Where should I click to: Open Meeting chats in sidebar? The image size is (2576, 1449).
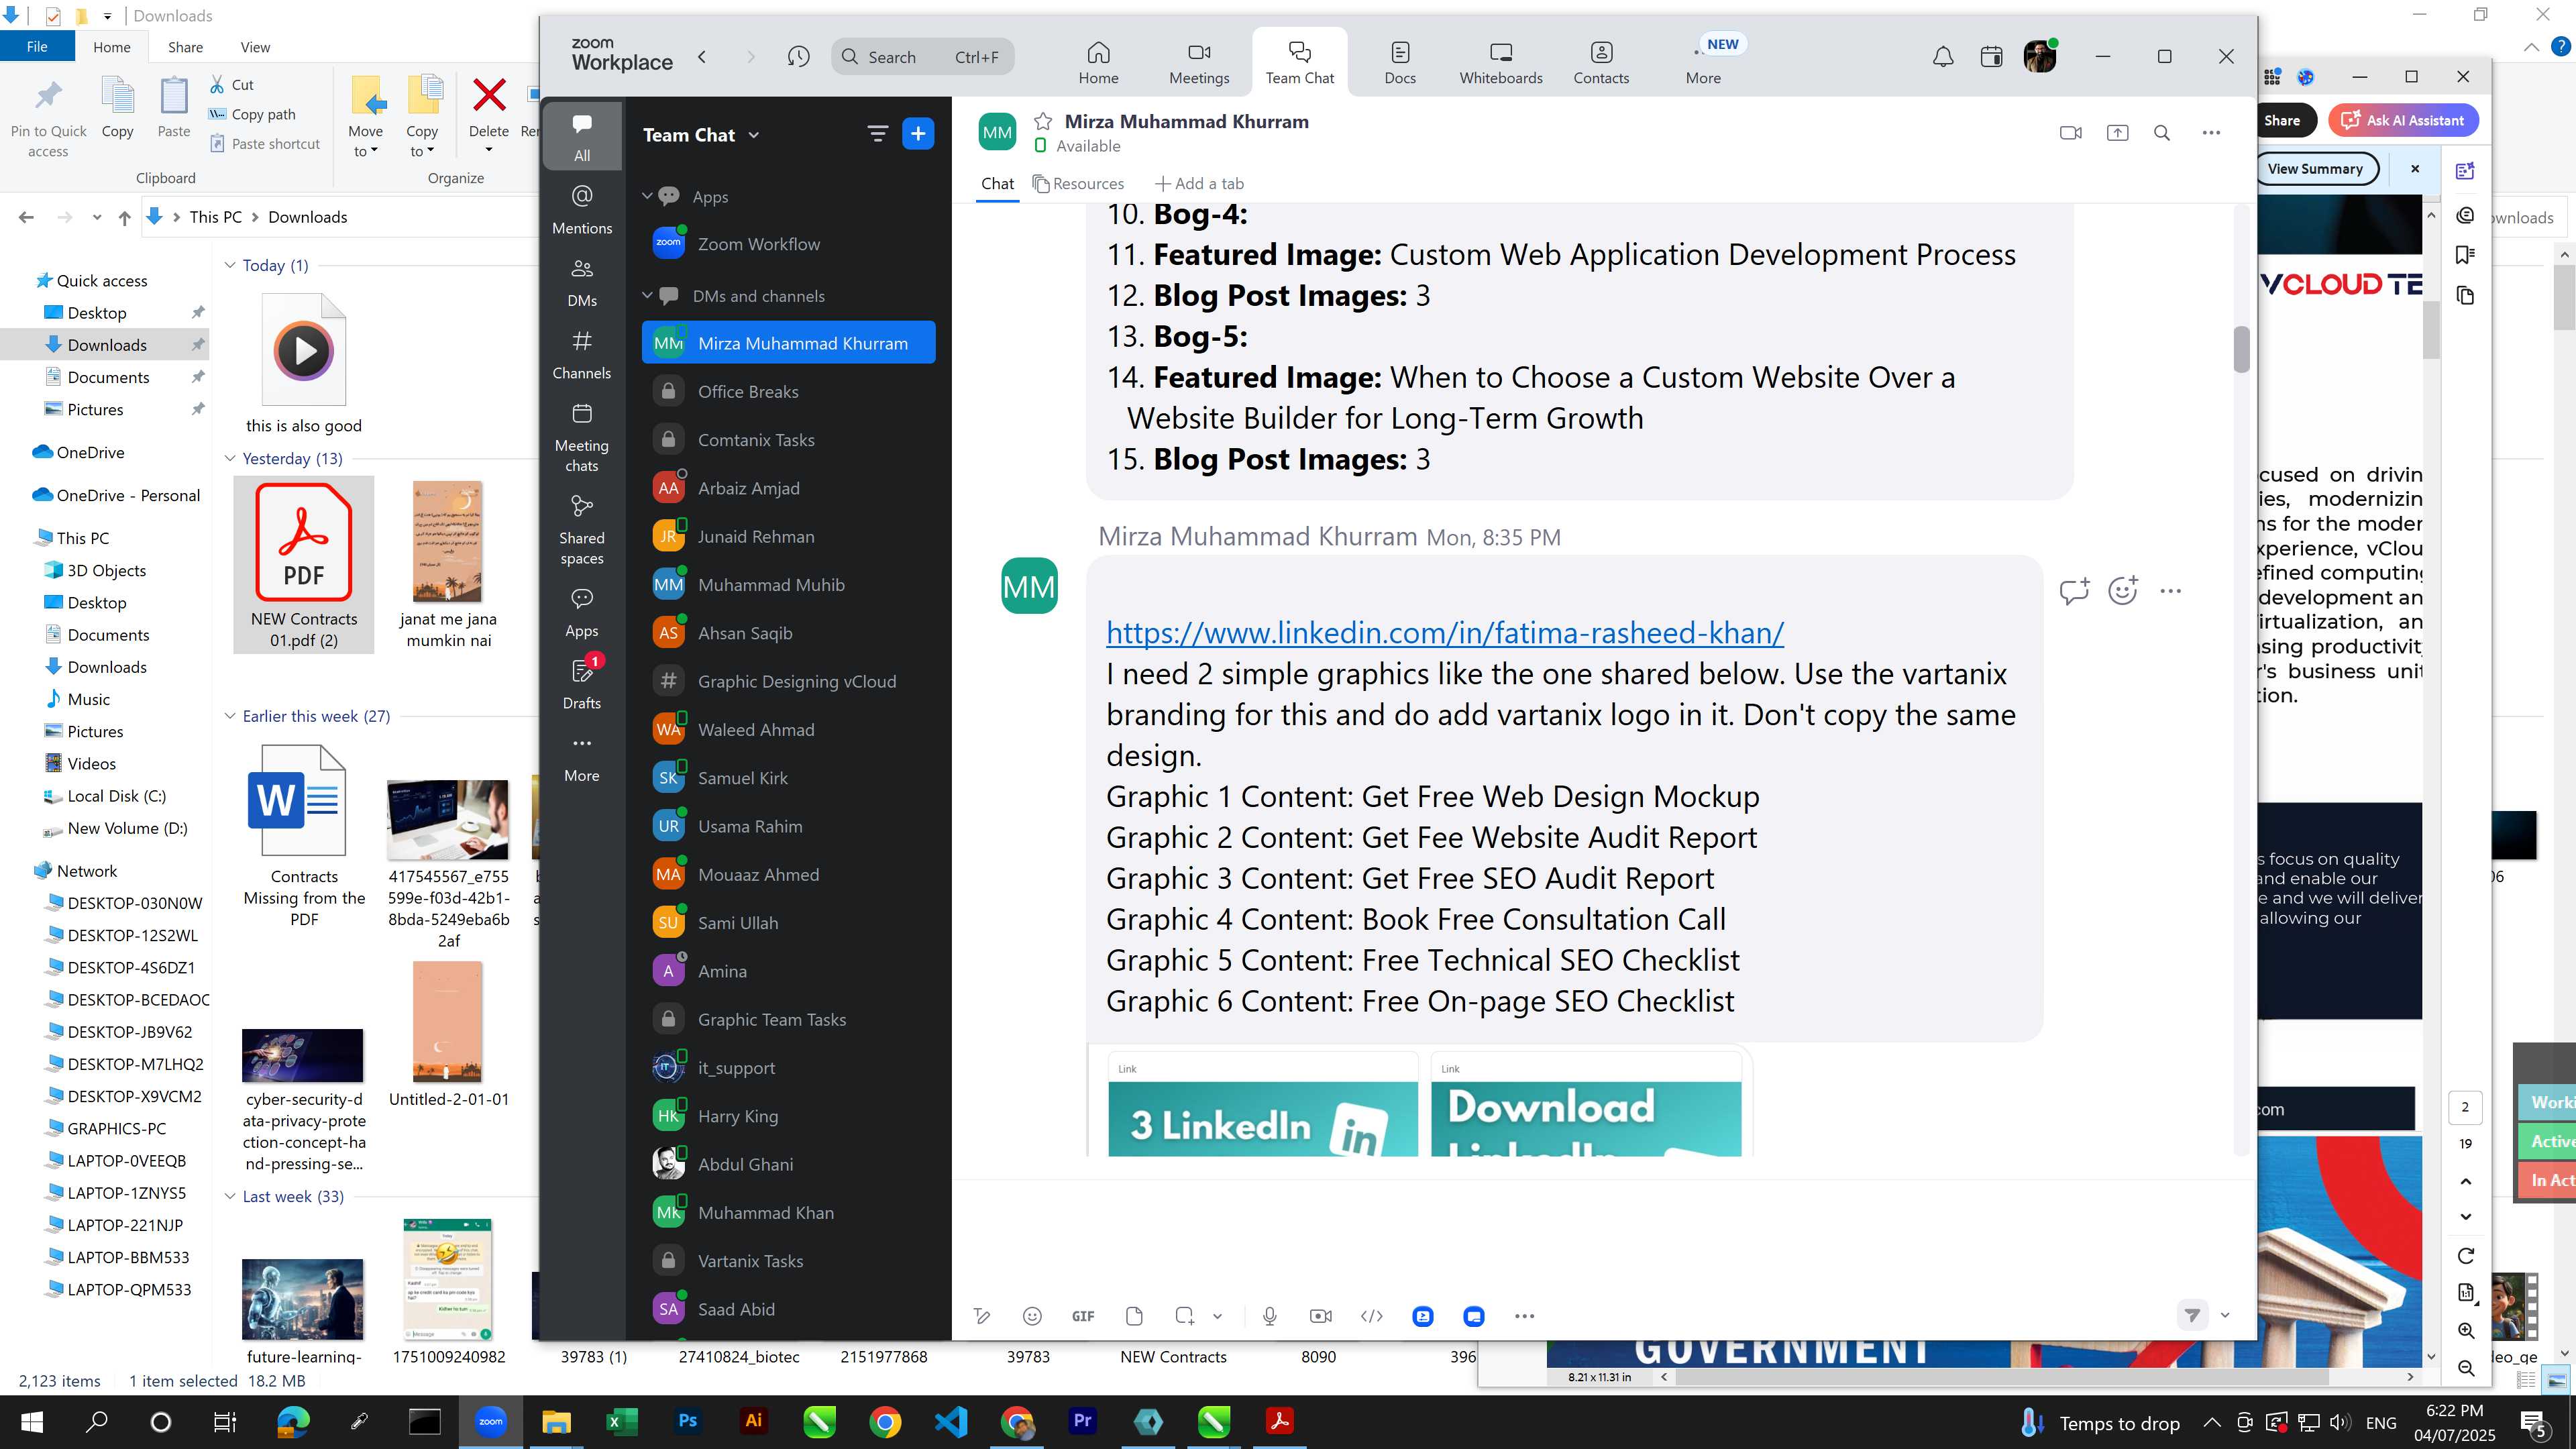tap(582, 437)
